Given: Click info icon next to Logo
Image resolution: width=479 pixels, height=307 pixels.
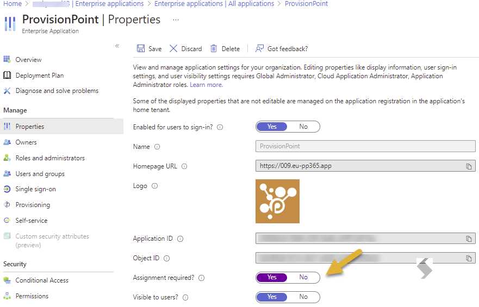Looking at the screenshot, I should pos(154,186).
